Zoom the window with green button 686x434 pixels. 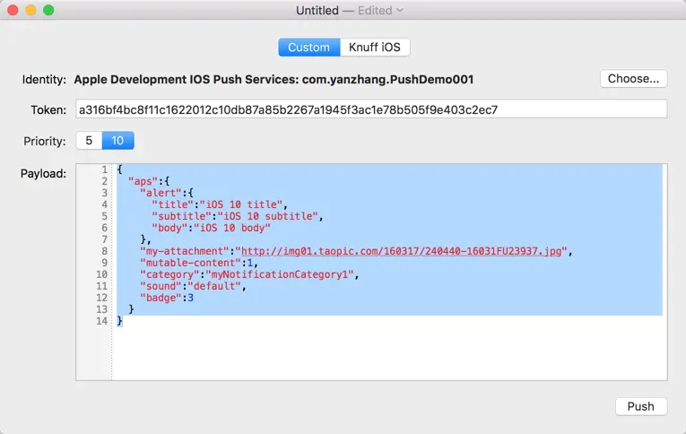coord(48,10)
